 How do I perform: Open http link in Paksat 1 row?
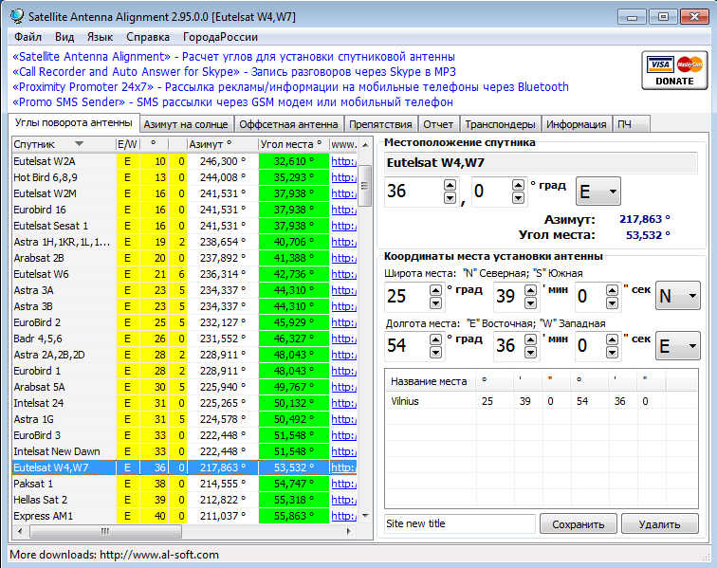(344, 484)
